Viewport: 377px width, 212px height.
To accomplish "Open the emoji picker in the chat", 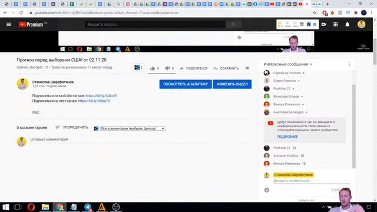I will click(266, 190).
